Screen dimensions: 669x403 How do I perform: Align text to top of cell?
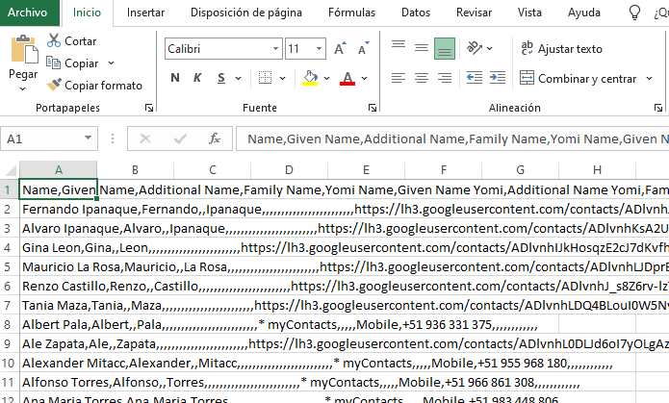(399, 44)
